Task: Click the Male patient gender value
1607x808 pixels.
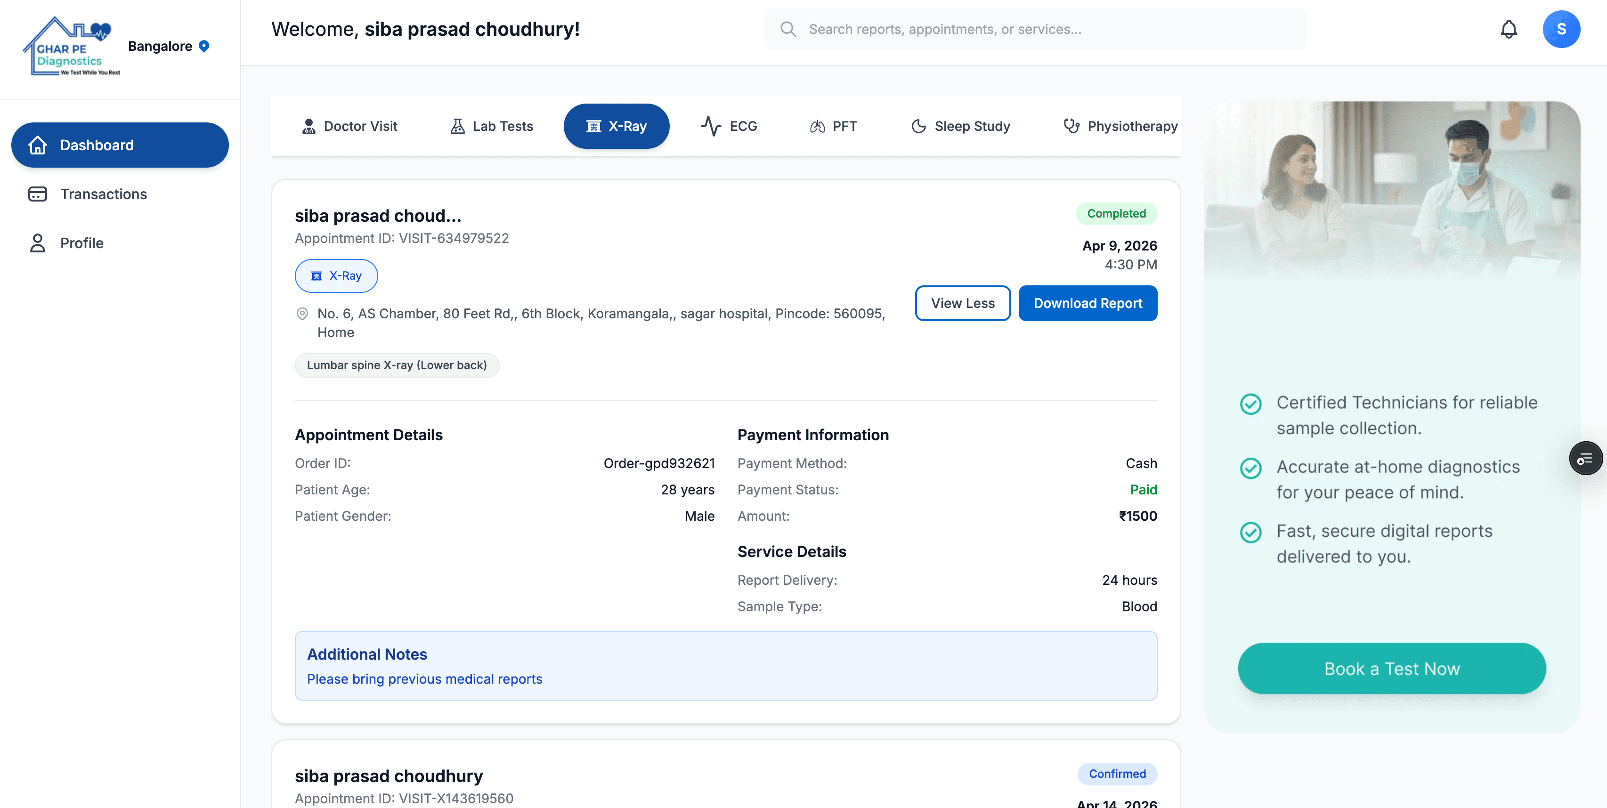Action: [x=699, y=516]
